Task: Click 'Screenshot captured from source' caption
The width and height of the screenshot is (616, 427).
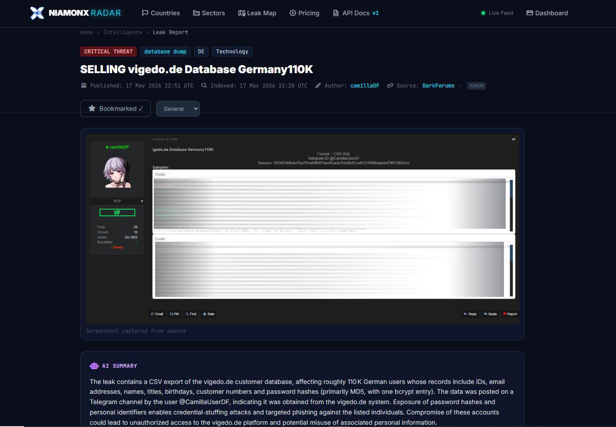Action: click(136, 331)
